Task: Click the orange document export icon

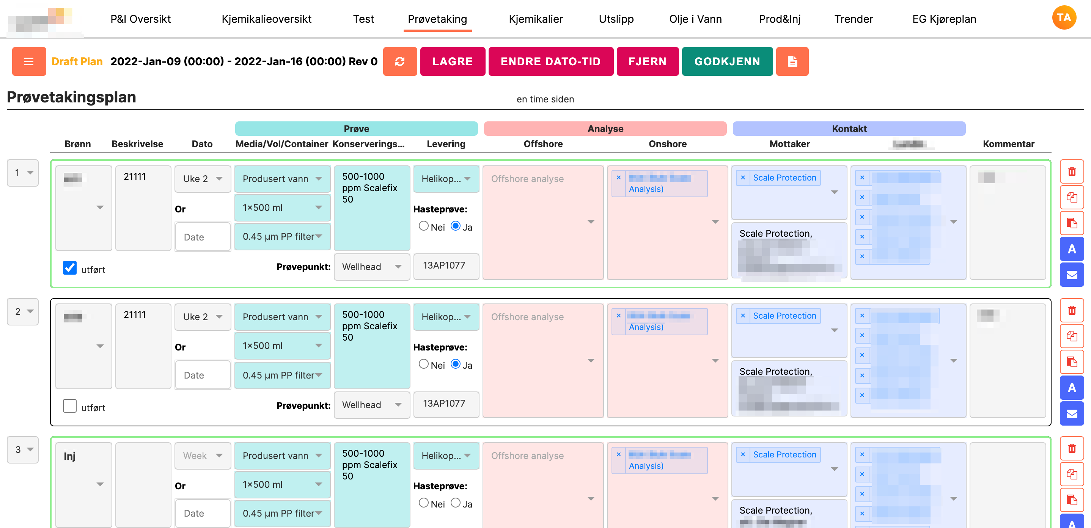Action: [792, 61]
